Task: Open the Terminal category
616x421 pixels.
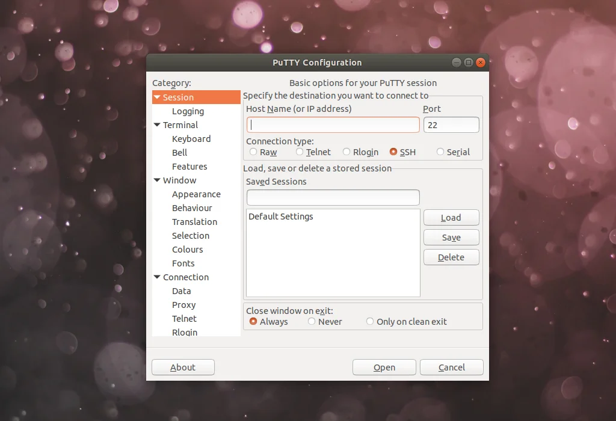Action: click(180, 125)
